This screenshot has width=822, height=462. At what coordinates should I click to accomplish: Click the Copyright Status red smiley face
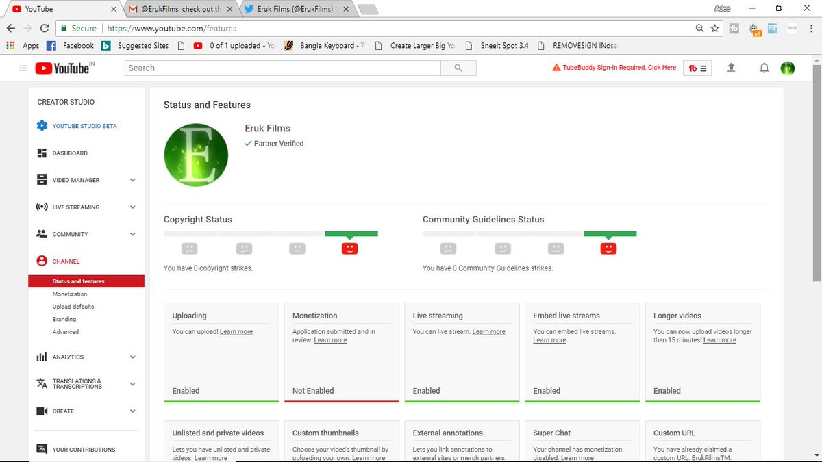tap(349, 248)
